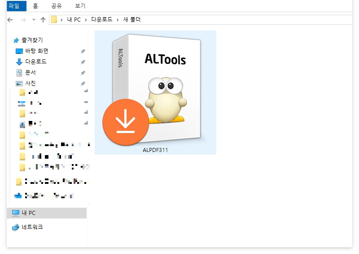359x254 pixels.
Task: Go up one folder level
Action: 43,20
